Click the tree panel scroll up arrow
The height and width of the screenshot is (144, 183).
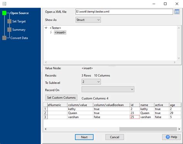(179, 28)
